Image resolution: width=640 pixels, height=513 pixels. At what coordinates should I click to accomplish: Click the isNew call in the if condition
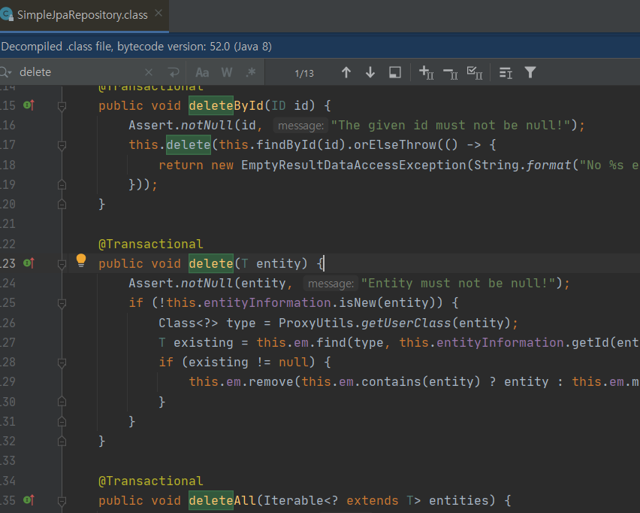[x=358, y=303]
